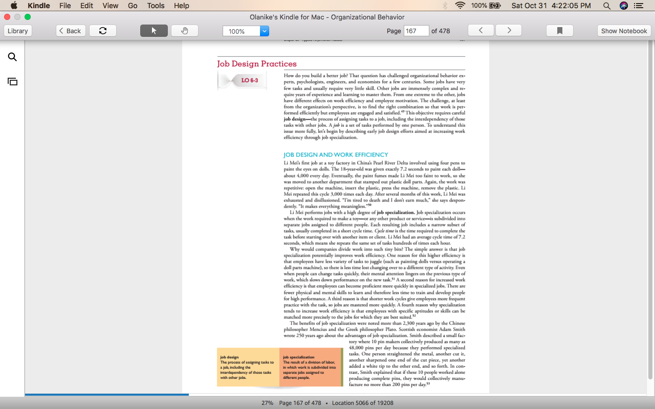Open Spotlight search in menu bar
655x409 pixels.
[607, 6]
